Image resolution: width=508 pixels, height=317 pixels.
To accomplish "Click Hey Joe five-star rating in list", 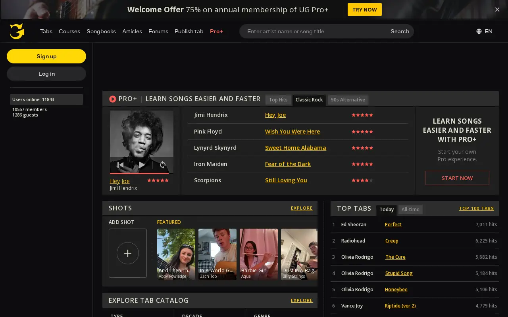I will click(x=362, y=115).
